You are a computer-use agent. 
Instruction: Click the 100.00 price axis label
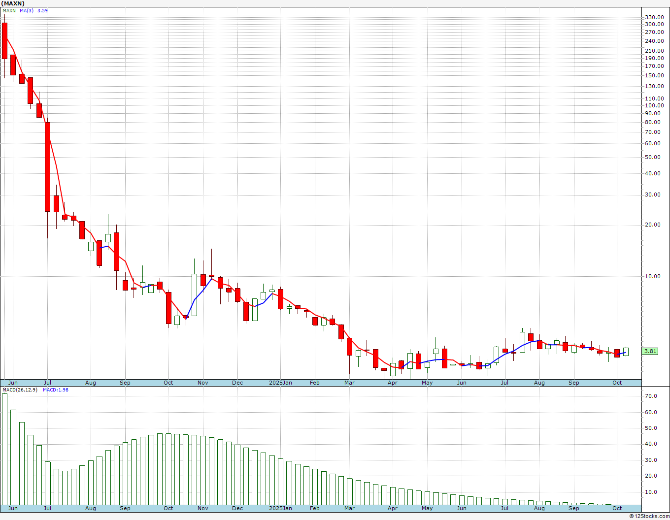654,106
